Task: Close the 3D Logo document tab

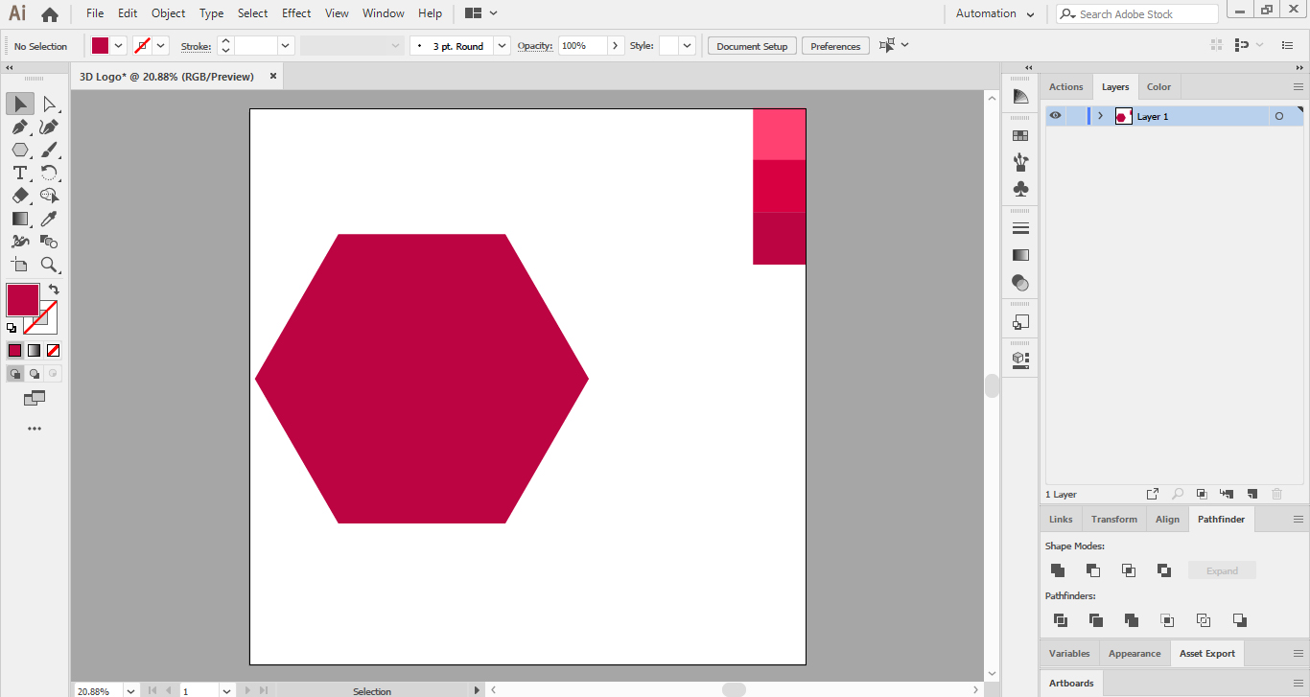Action: click(x=273, y=76)
